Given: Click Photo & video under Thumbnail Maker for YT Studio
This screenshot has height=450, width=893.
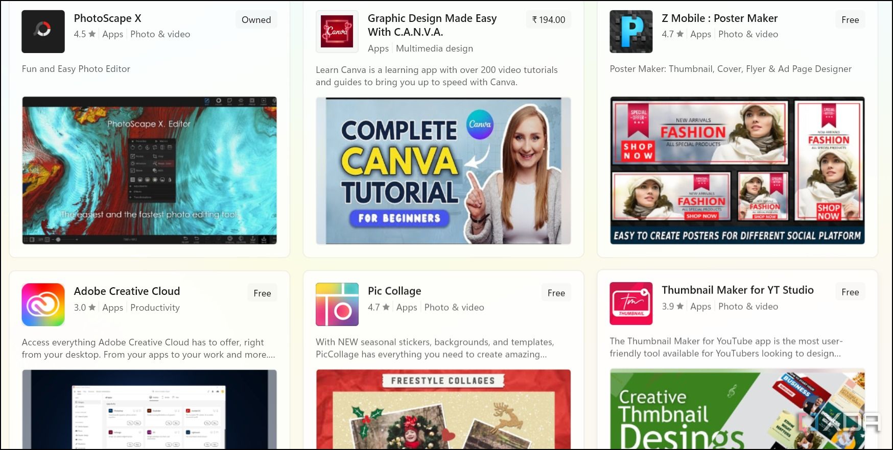Looking at the screenshot, I should pyautogui.click(x=748, y=307).
